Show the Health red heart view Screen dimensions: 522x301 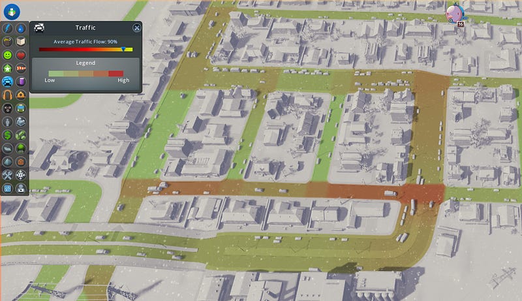(21, 55)
